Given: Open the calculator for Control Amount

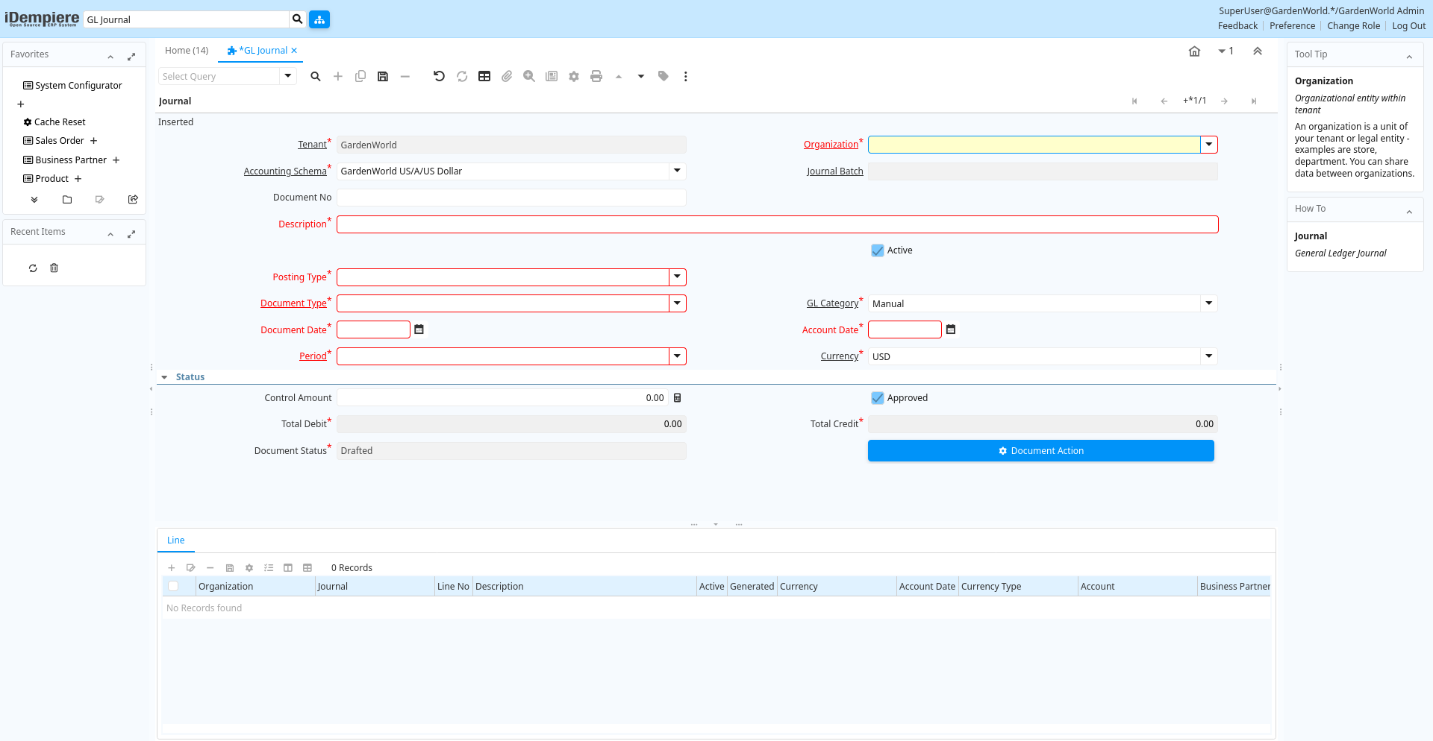Looking at the screenshot, I should [x=678, y=398].
